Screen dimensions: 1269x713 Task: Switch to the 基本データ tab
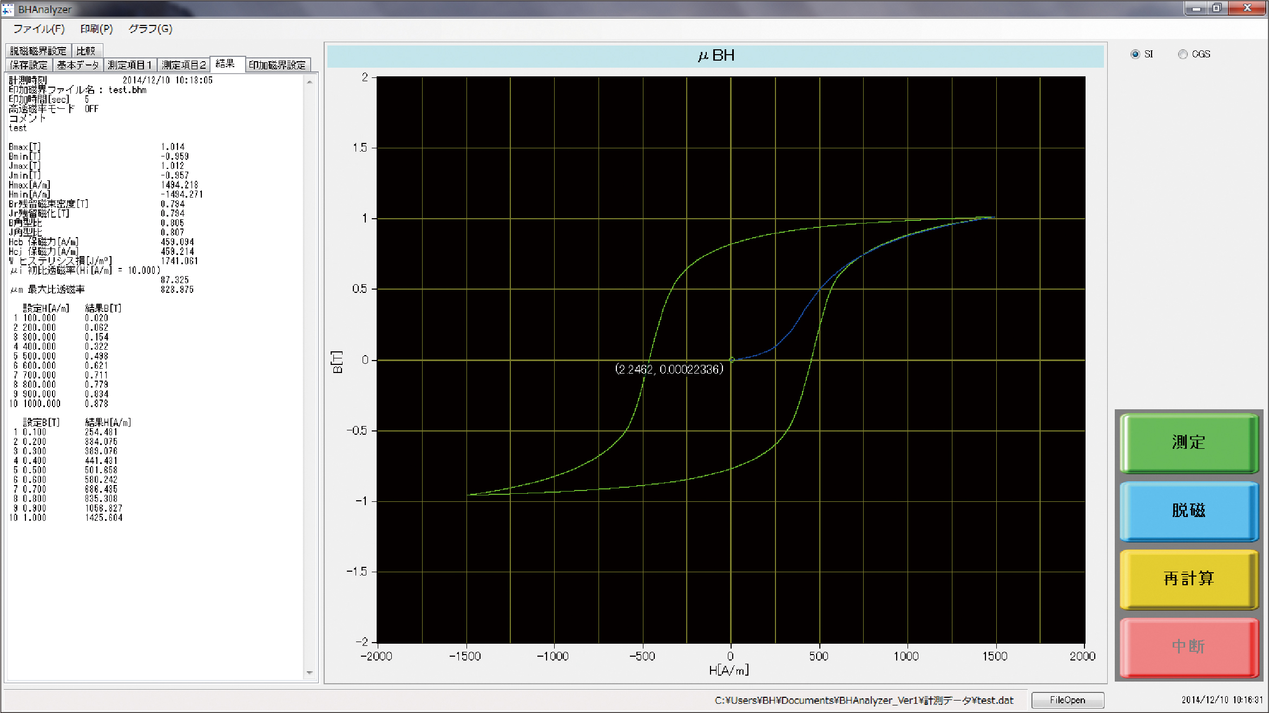(x=78, y=65)
